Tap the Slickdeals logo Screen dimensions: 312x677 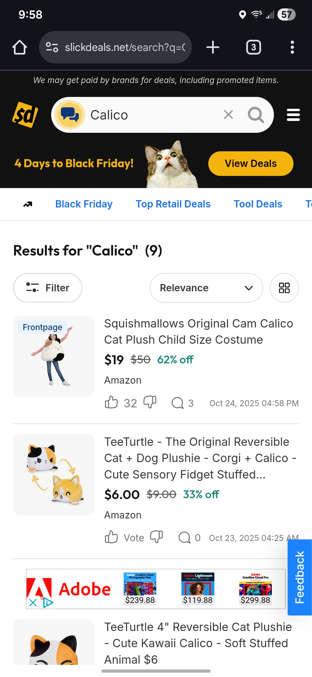(25, 115)
